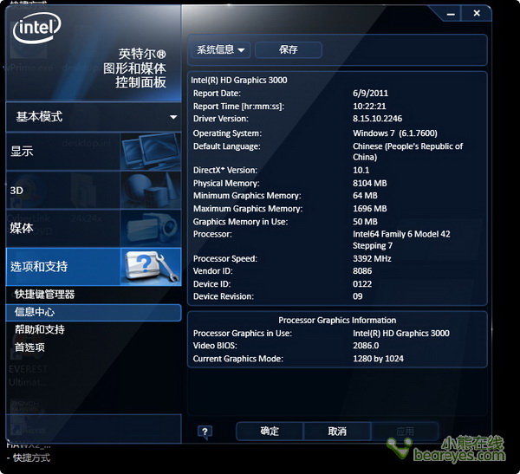This screenshot has width=520, height=474.
Task: Click the Video BIOS value 2086.0
Action: coord(366,346)
